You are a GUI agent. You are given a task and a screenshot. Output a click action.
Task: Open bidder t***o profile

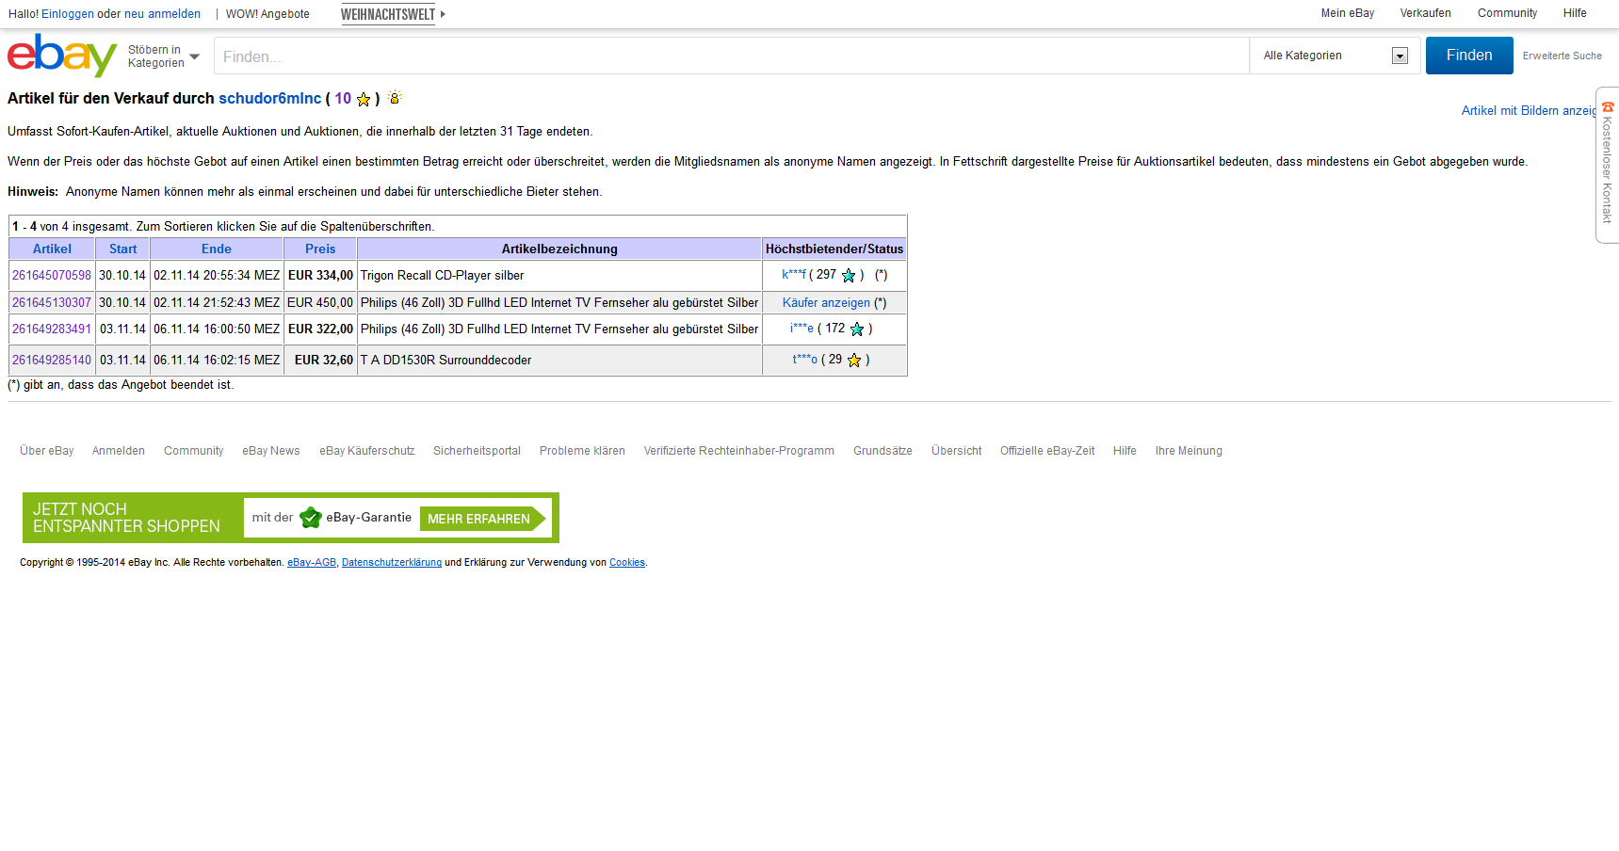click(x=805, y=360)
